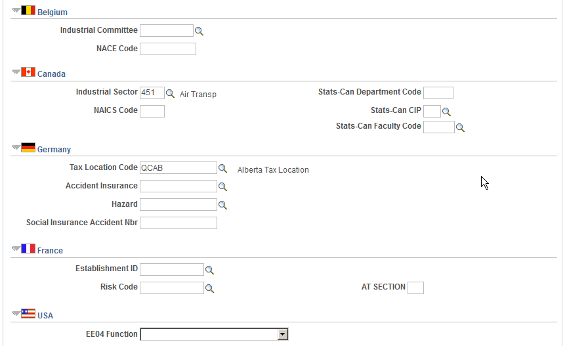
Task: Click Industrial Sector field containing 451
Action: click(x=152, y=93)
